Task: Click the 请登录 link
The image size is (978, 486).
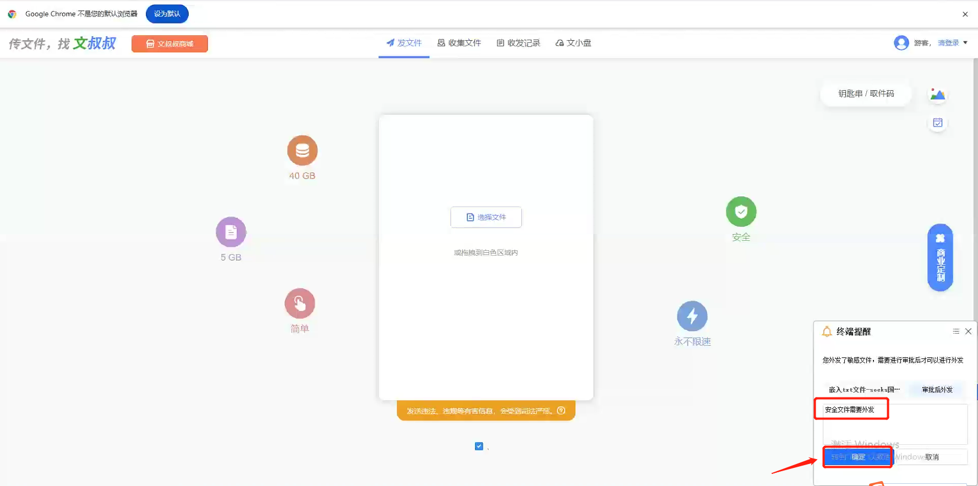Action: click(x=948, y=43)
